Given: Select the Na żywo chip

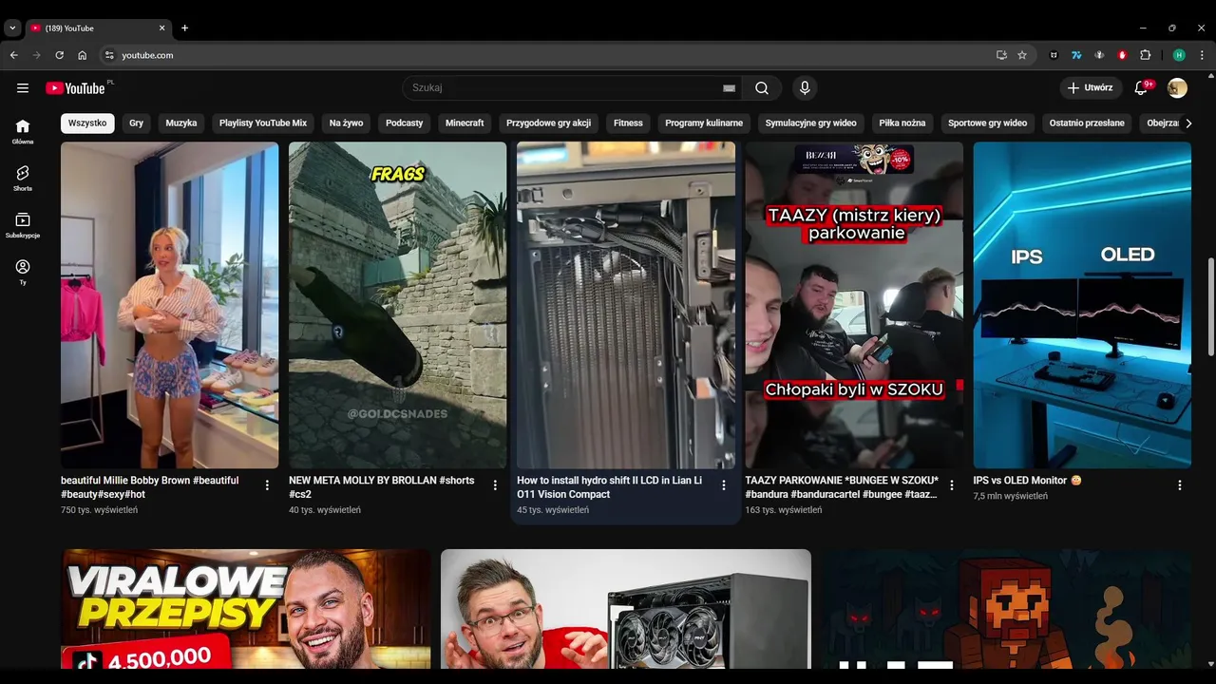Looking at the screenshot, I should tap(347, 123).
